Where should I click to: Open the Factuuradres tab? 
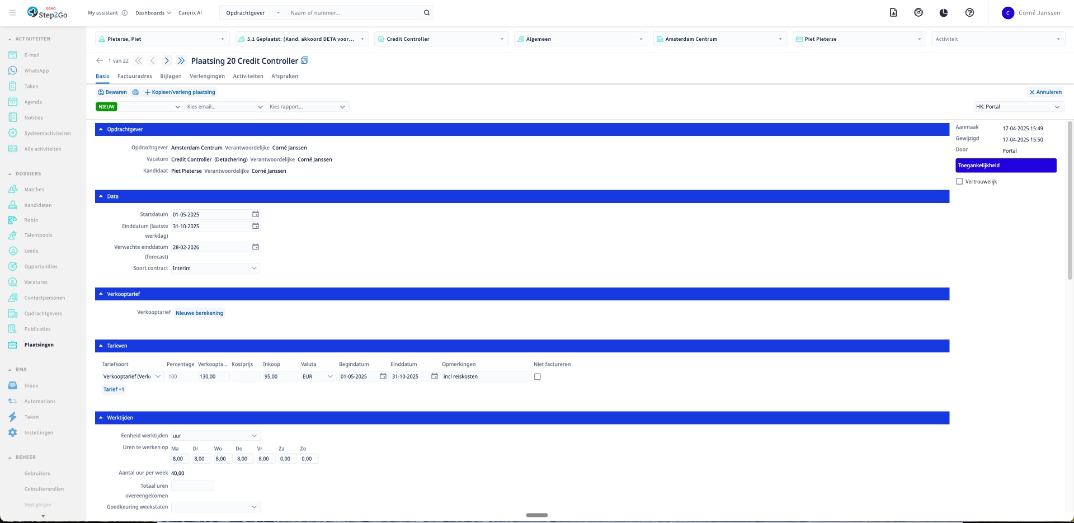[134, 76]
